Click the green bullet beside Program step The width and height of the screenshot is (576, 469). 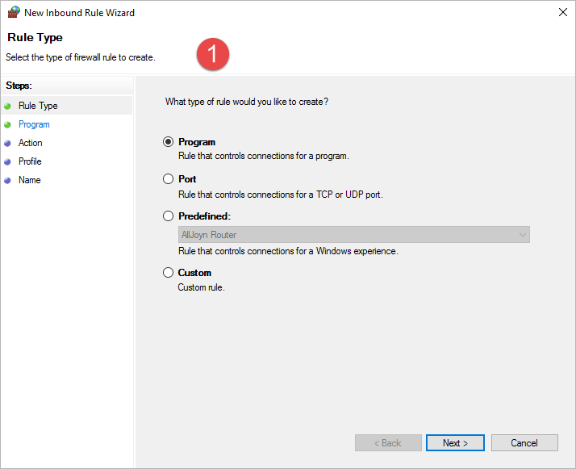click(x=7, y=125)
